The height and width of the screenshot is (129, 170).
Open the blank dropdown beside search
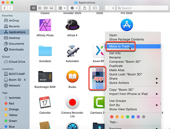(x=110, y=8)
